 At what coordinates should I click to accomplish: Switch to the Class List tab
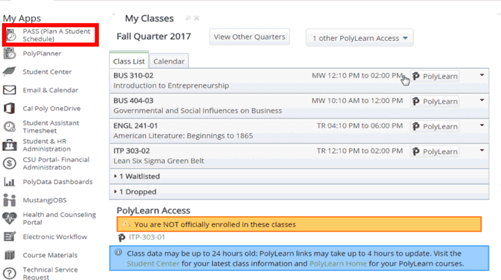(x=129, y=60)
